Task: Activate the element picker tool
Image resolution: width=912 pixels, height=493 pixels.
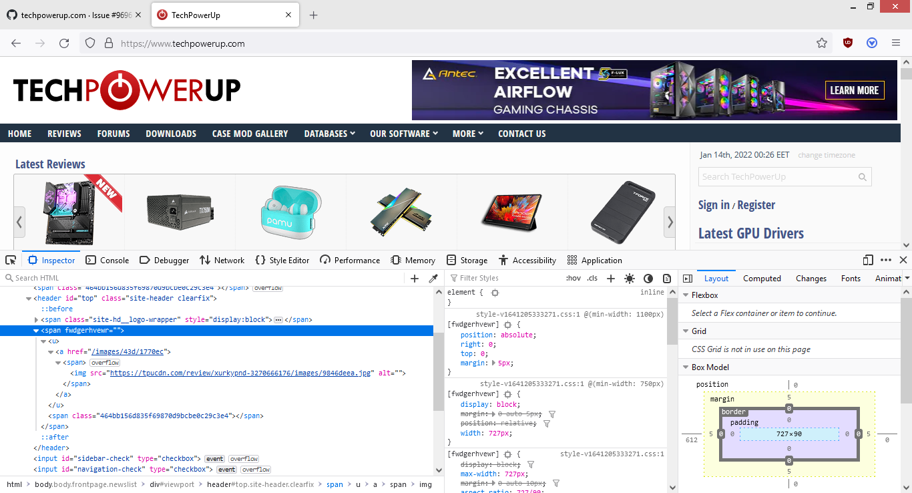Action: point(10,260)
